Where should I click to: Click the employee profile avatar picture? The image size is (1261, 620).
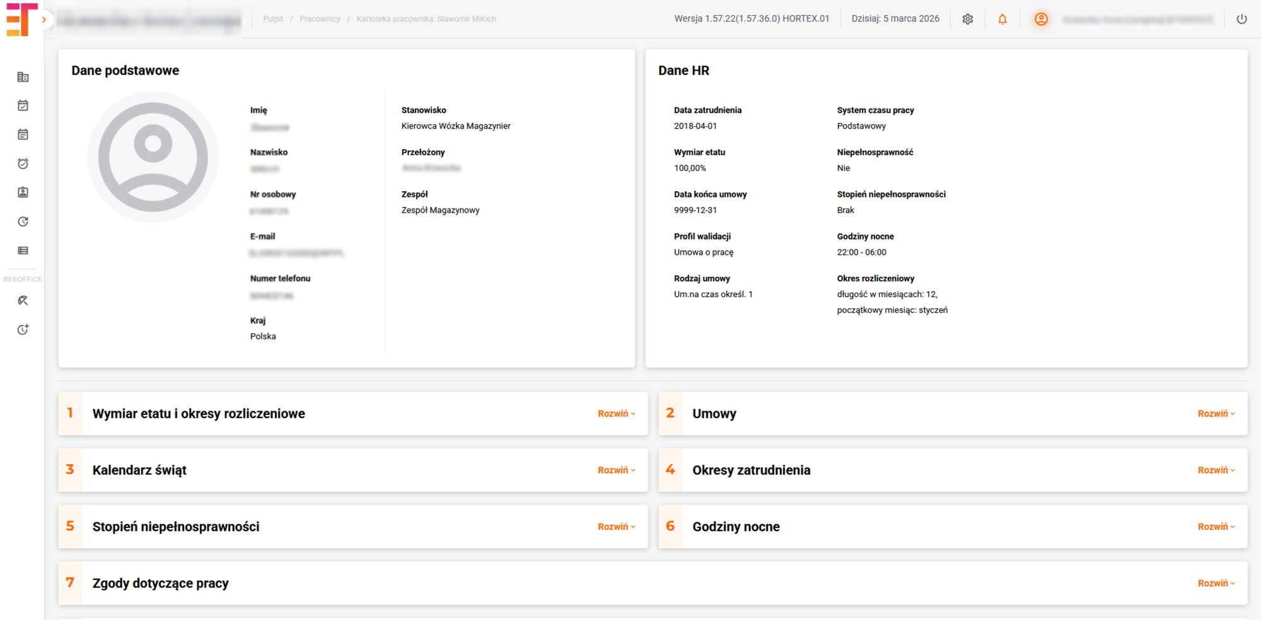153,157
